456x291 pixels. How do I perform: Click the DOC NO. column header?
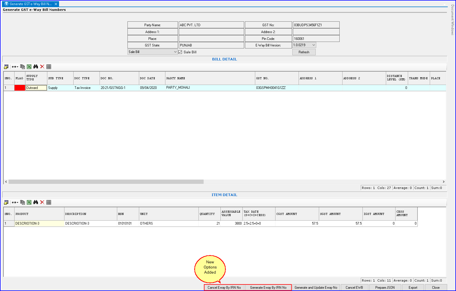(119, 78)
